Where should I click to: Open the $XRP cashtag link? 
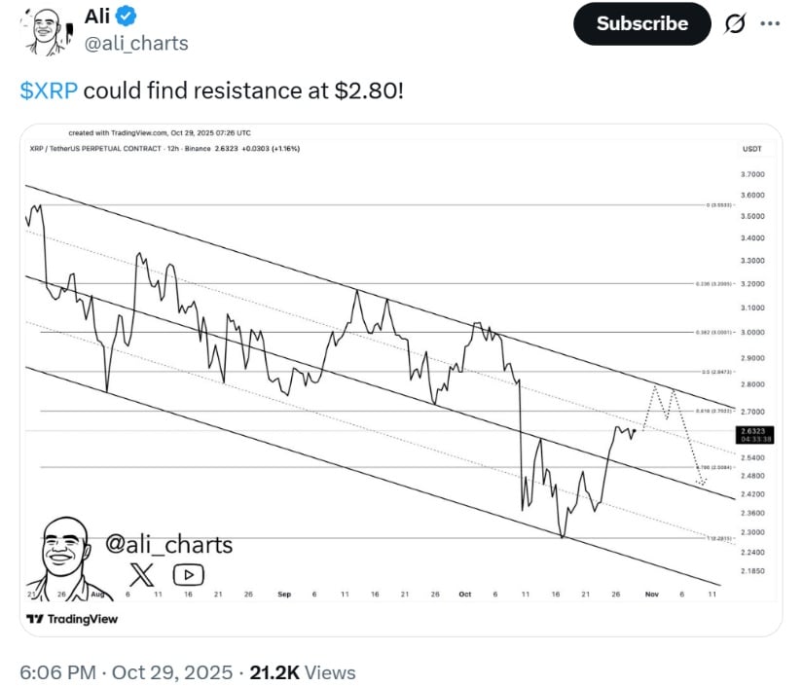(x=49, y=90)
